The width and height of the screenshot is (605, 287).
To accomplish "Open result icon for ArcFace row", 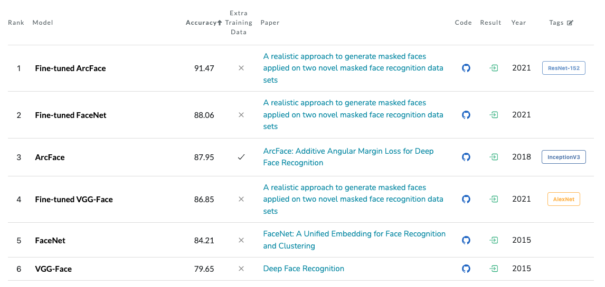I will (494, 157).
